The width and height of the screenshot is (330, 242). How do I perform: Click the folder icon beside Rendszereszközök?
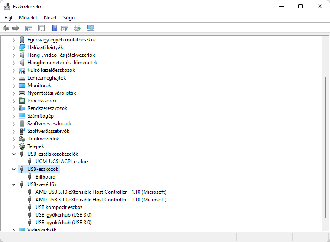click(x=22, y=108)
